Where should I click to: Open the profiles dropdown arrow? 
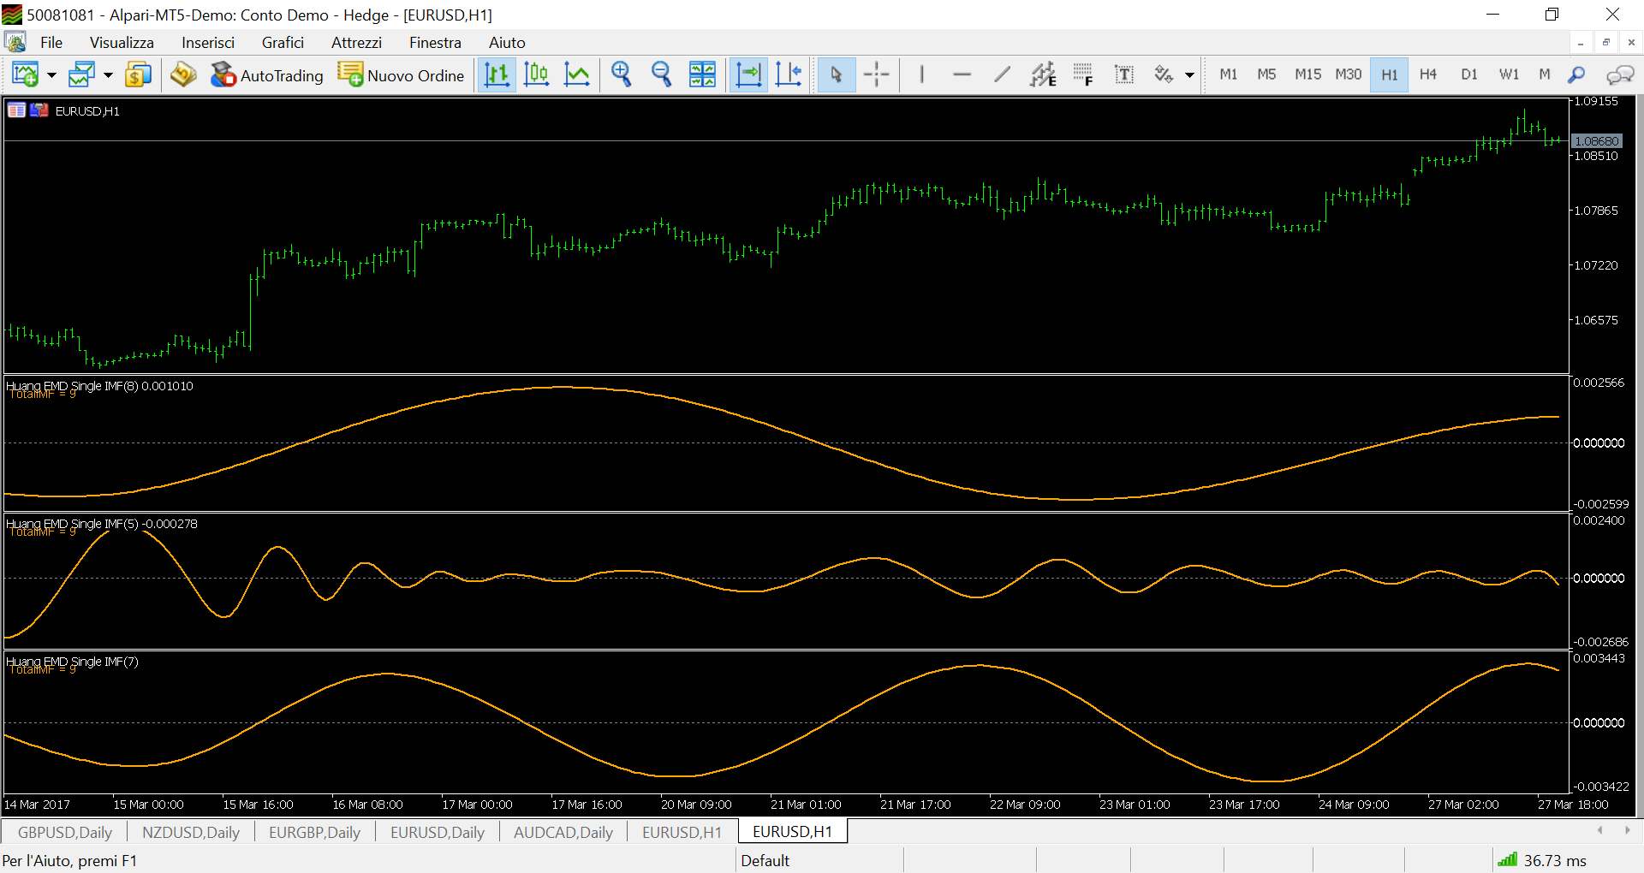pos(108,75)
